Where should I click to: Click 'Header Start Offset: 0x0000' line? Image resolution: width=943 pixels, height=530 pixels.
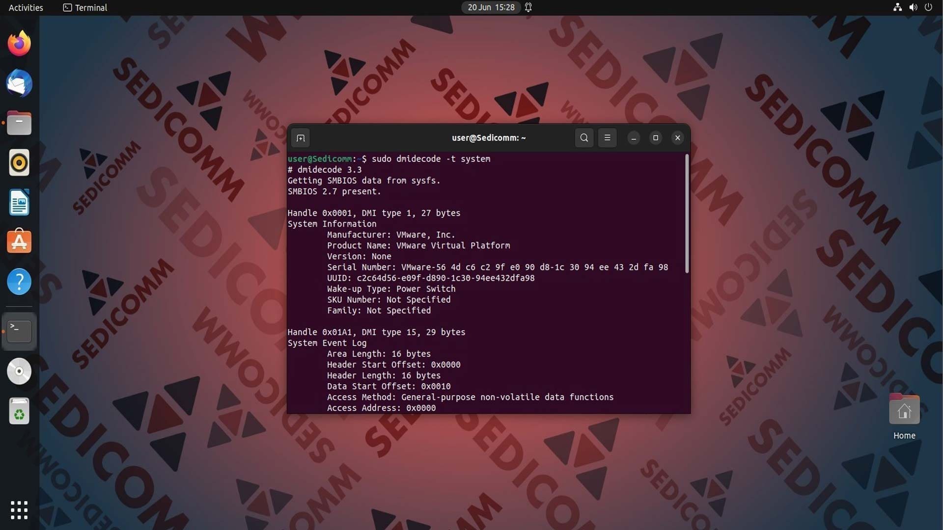point(393,365)
